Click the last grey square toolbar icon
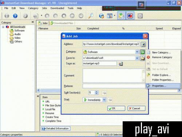The height and width of the screenshot is (137, 182). coord(140,16)
